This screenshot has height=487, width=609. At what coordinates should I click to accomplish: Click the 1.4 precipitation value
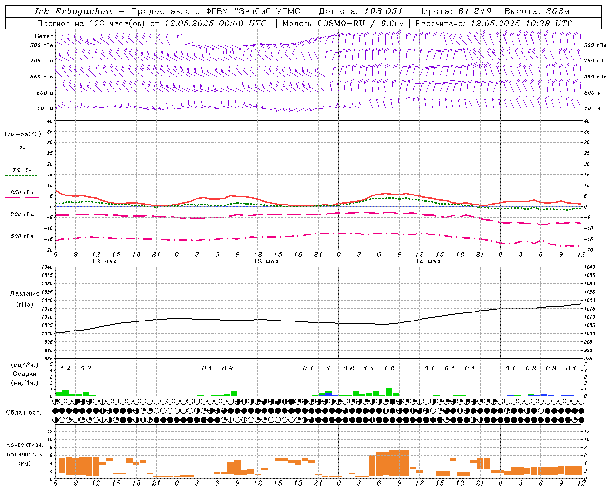[x=66, y=369]
